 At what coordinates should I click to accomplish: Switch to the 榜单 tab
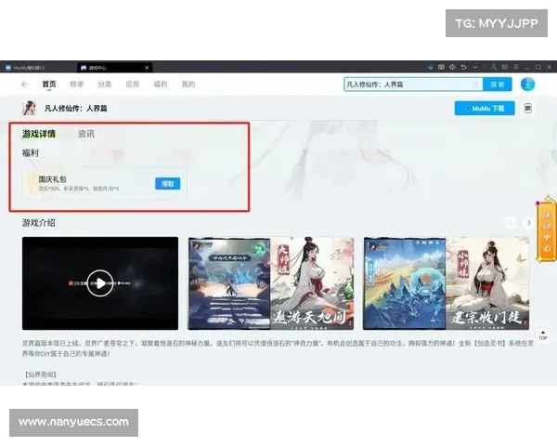tap(77, 85)
